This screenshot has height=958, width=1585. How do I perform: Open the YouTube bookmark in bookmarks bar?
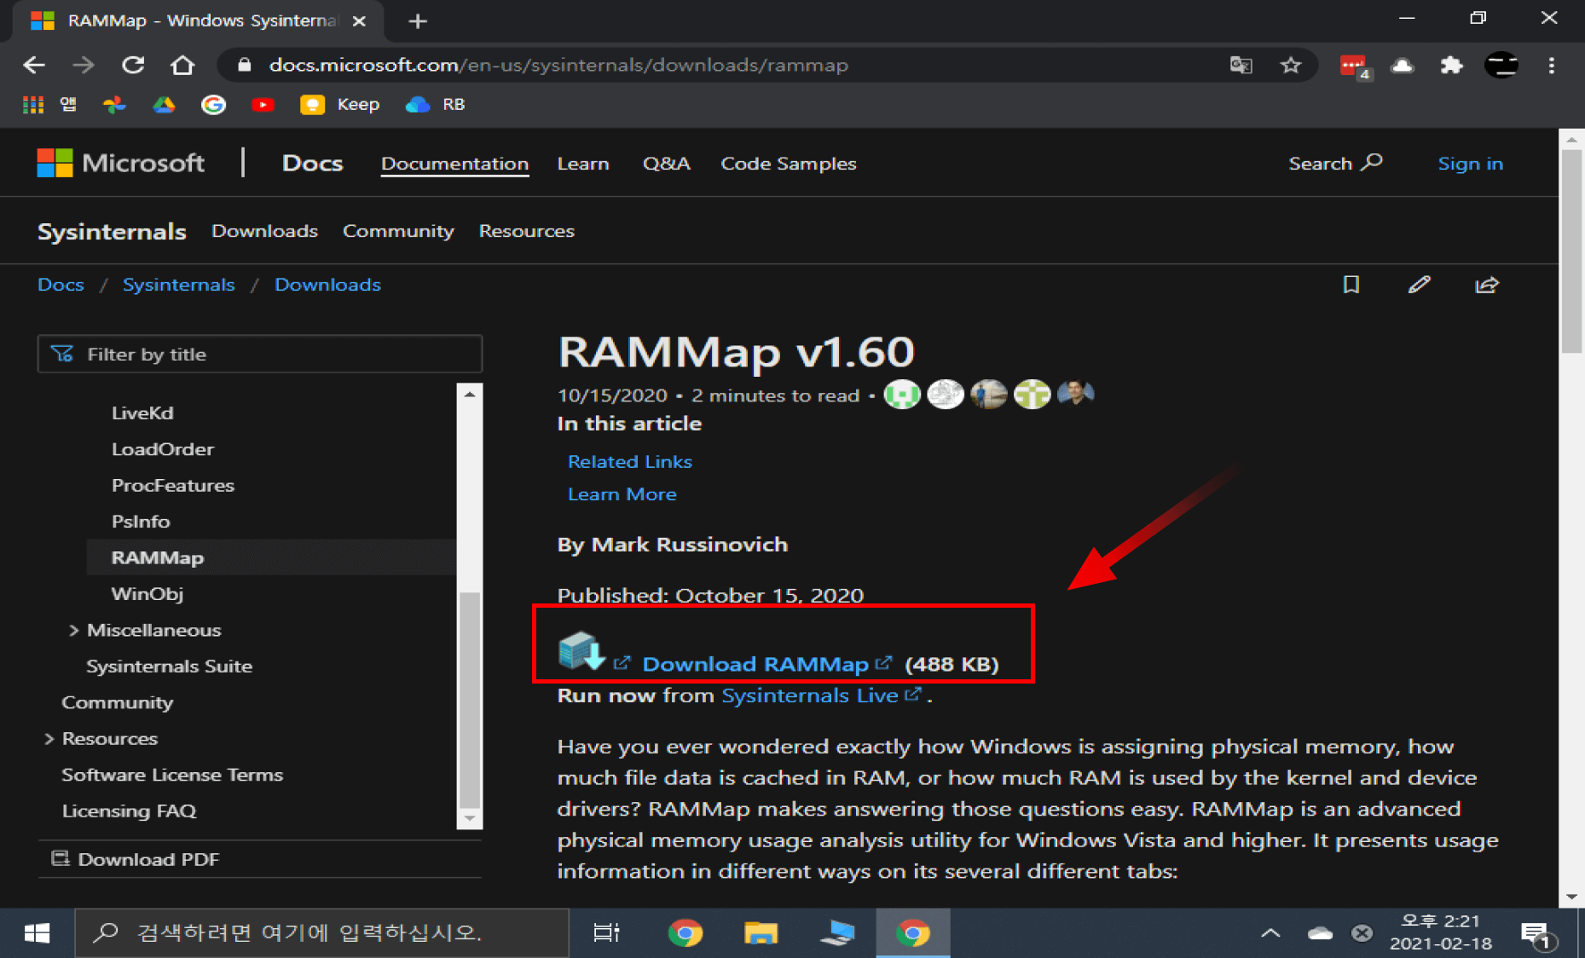pyautogui.click(x=263, y=104)
